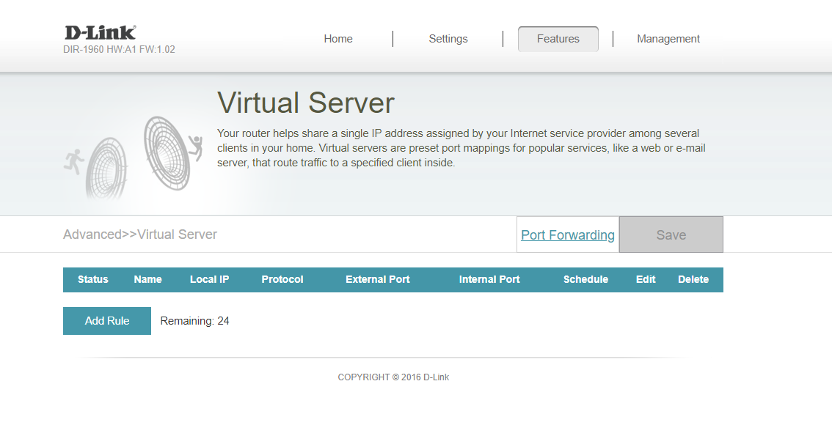Click the virtual server portal illustration
Screen dimensions: 832x425
click(134, 157)
